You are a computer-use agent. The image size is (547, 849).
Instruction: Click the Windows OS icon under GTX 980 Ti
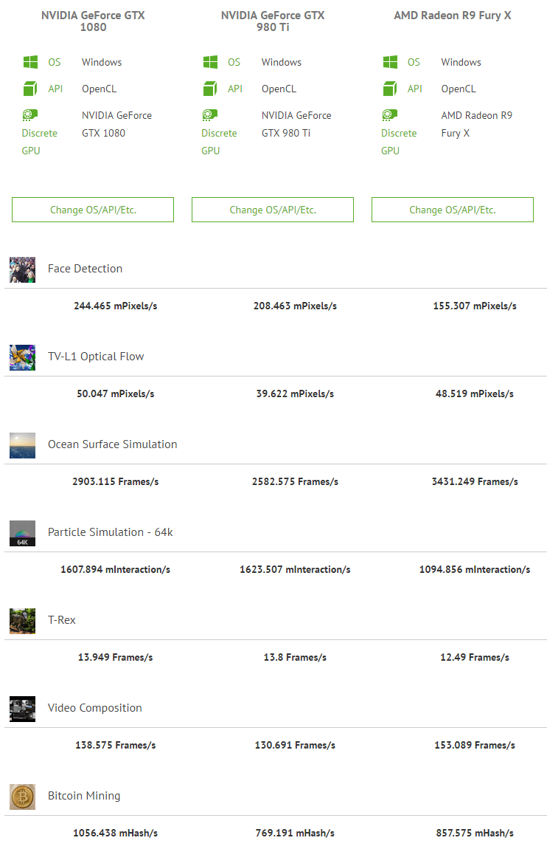[x=210, y=62]
